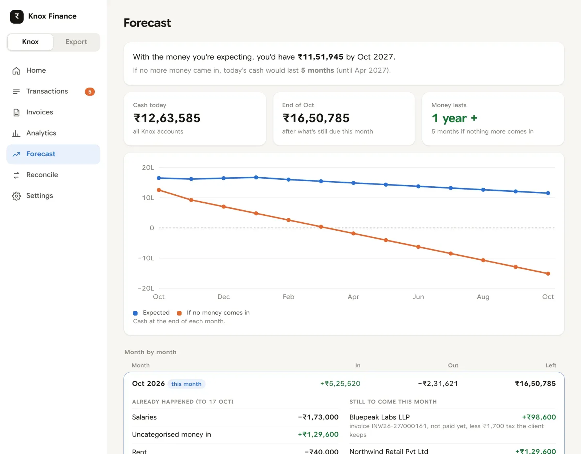The height and width of the screenshot is (454, 581).
Task: Click the Invoices document icon
Action: pos(16,113)
